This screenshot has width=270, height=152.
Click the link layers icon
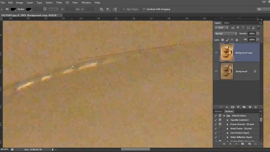pyautogui.click(x=221, y=107)
